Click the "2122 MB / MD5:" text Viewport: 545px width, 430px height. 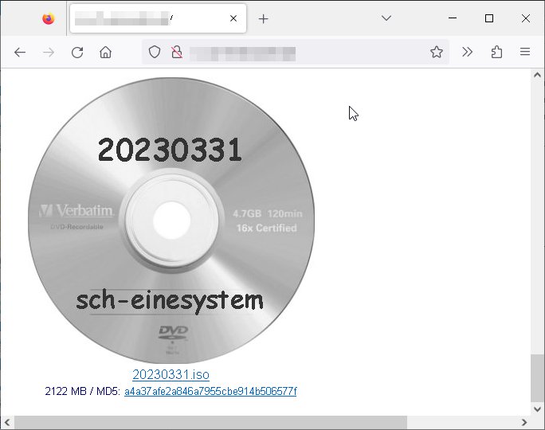tap(83, 392)
